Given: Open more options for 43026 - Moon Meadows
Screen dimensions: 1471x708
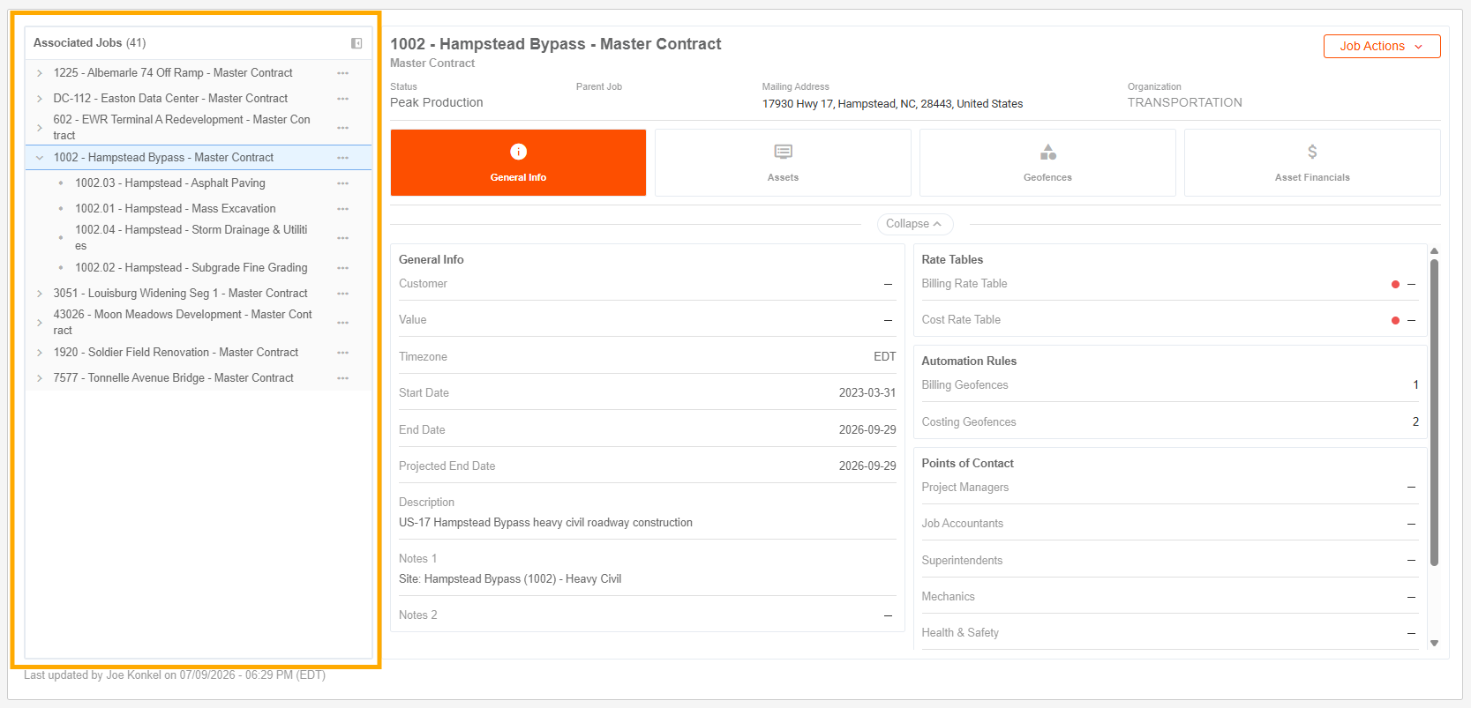Looking at the screenshot, I should 342,323.
